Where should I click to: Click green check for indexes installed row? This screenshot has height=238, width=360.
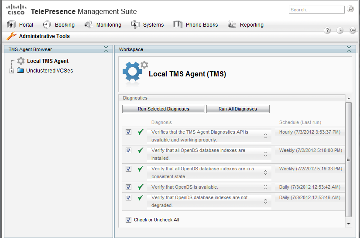point(141,151)
